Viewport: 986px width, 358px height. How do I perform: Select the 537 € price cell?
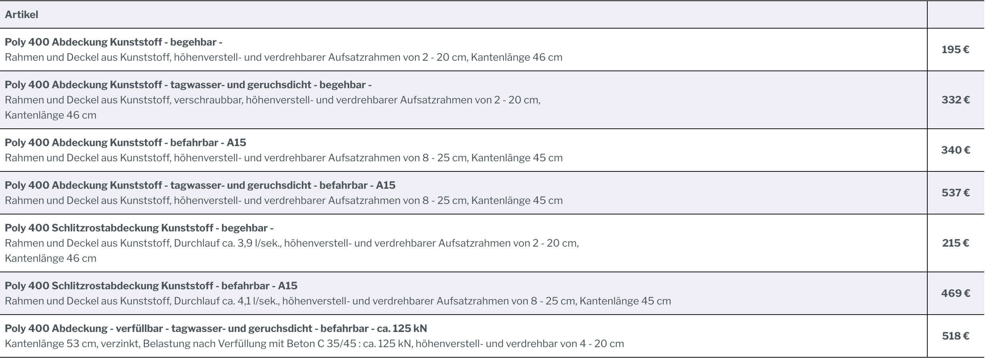click(x=955, y=193)
